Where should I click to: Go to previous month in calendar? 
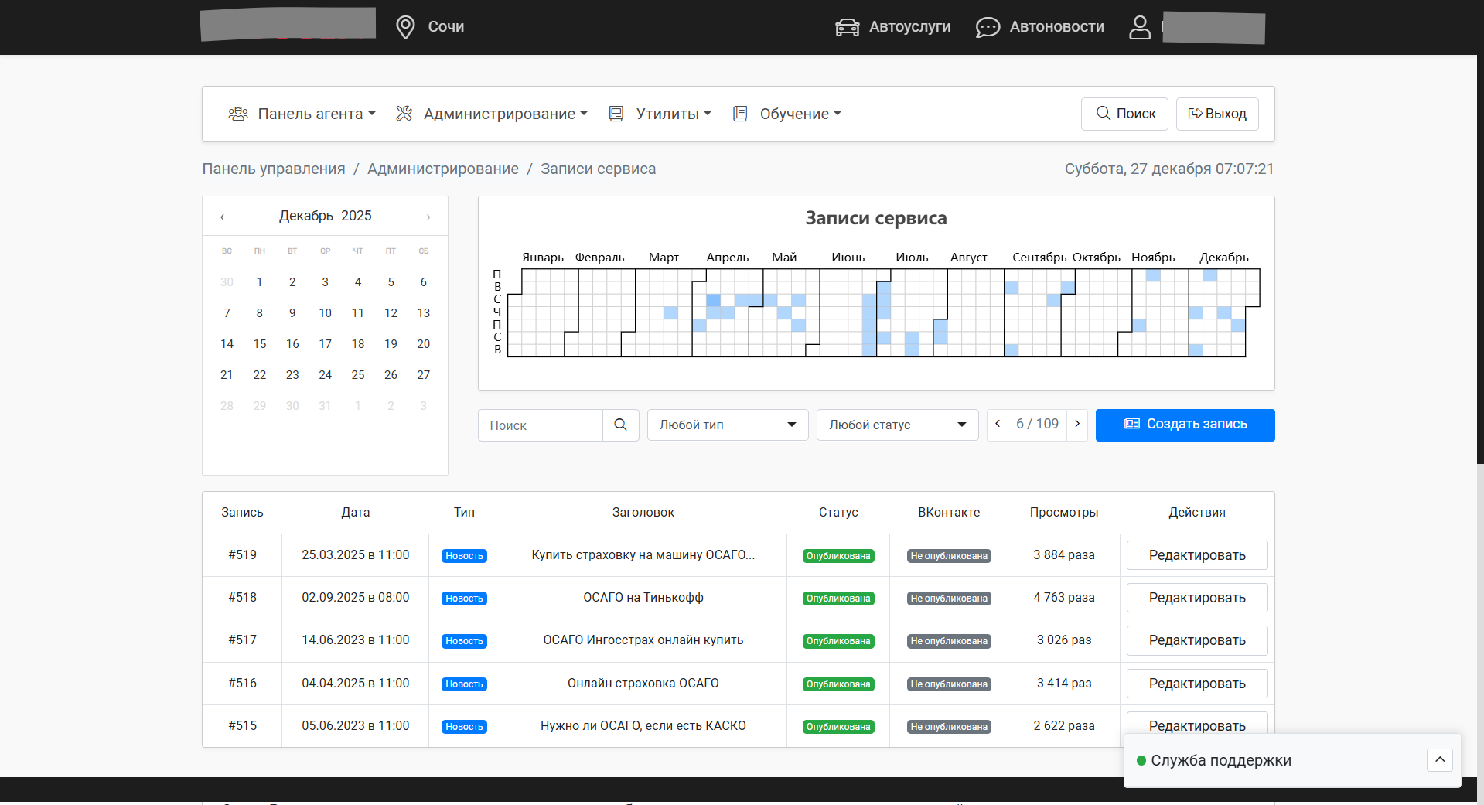(223, 217)
